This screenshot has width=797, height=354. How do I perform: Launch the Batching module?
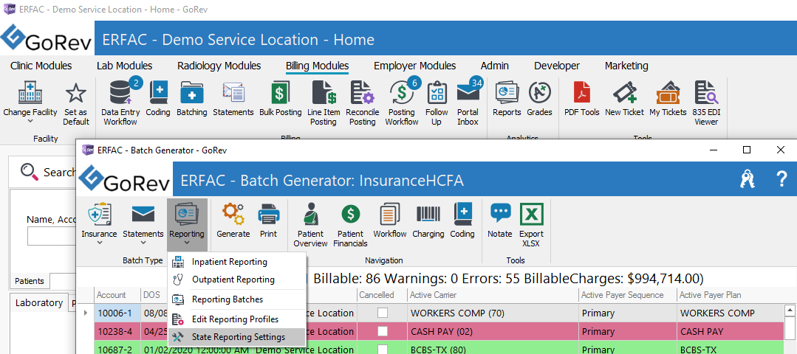[191, 100]
